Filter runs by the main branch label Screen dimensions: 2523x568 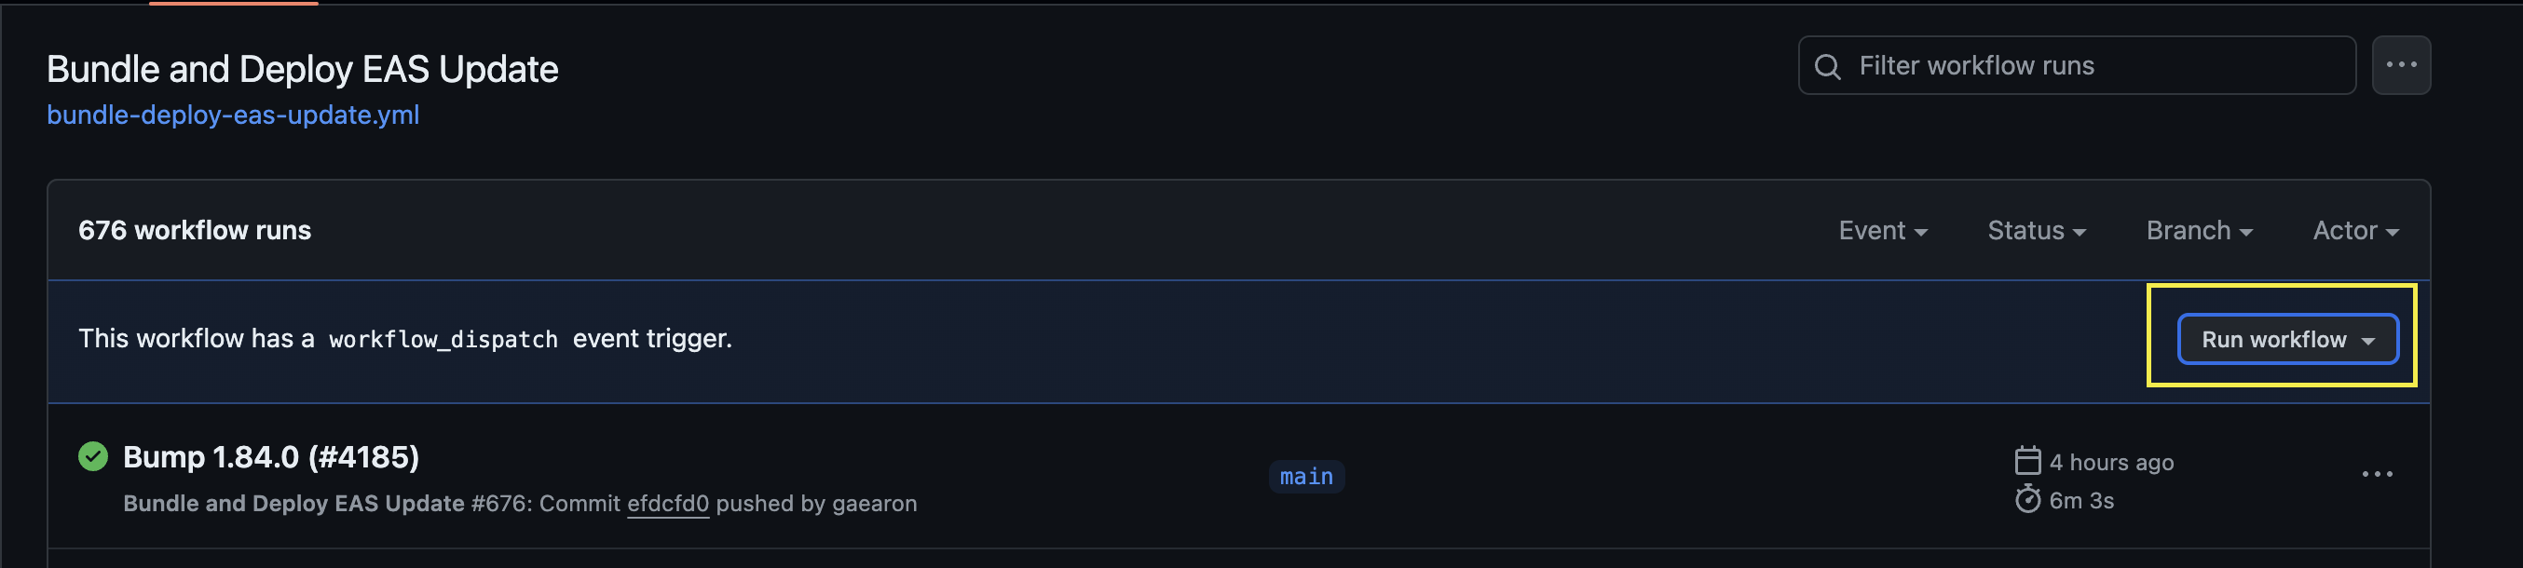coord(1306,477)
